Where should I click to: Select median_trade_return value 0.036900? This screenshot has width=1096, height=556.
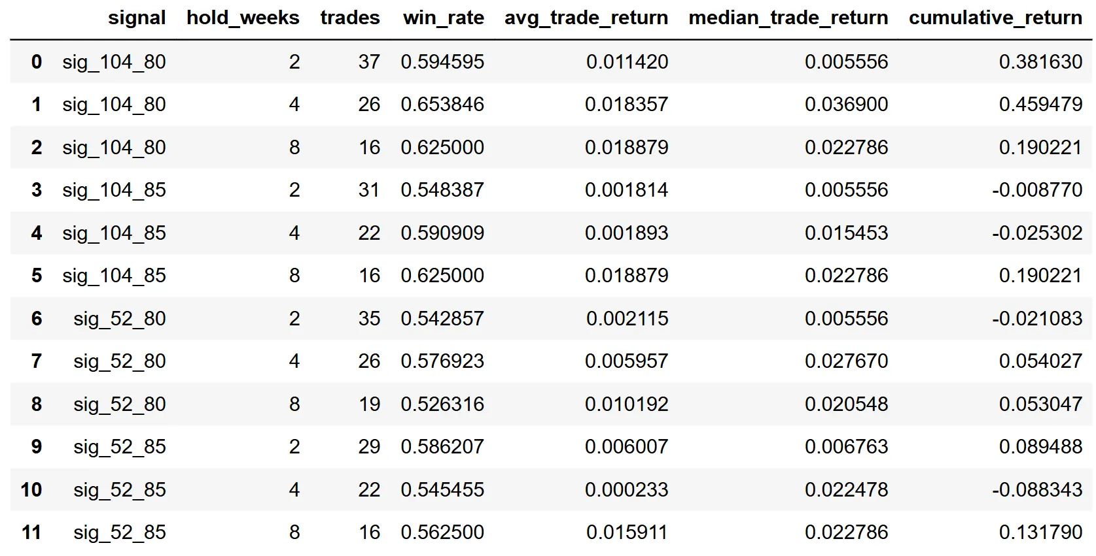(846, 105)
